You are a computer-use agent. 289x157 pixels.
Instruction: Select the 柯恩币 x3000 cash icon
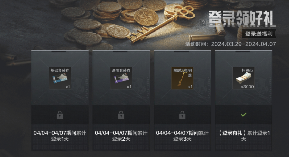[243, 78]
